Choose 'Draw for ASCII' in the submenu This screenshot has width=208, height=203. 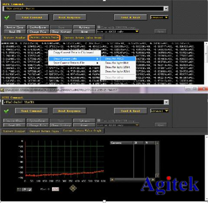point(118,59)
